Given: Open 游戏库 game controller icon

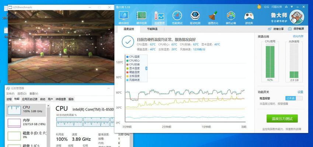Looking at the screenshot, I should [x=249, y=18].
